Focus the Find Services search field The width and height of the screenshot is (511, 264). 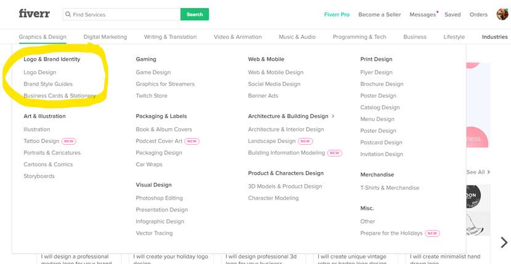pos(121,14)
